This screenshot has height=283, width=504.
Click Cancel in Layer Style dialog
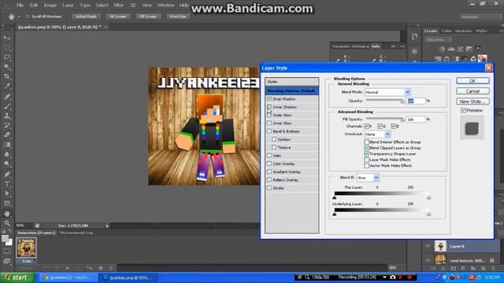click(472, 91)
